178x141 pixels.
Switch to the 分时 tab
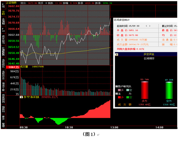3,13
